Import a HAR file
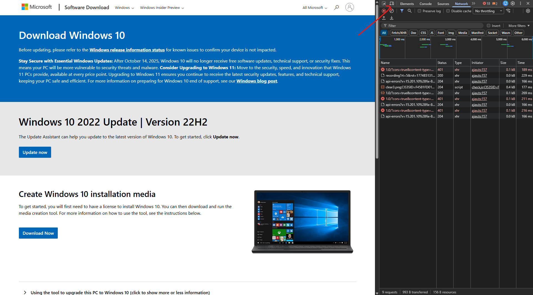 tap(384, 18)
